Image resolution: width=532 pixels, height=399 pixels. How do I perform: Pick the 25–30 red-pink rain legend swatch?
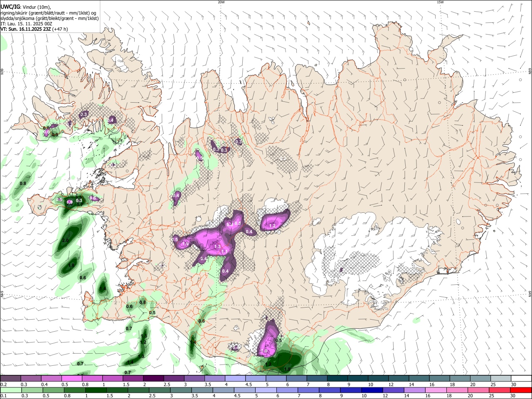[x=500, y=390]
